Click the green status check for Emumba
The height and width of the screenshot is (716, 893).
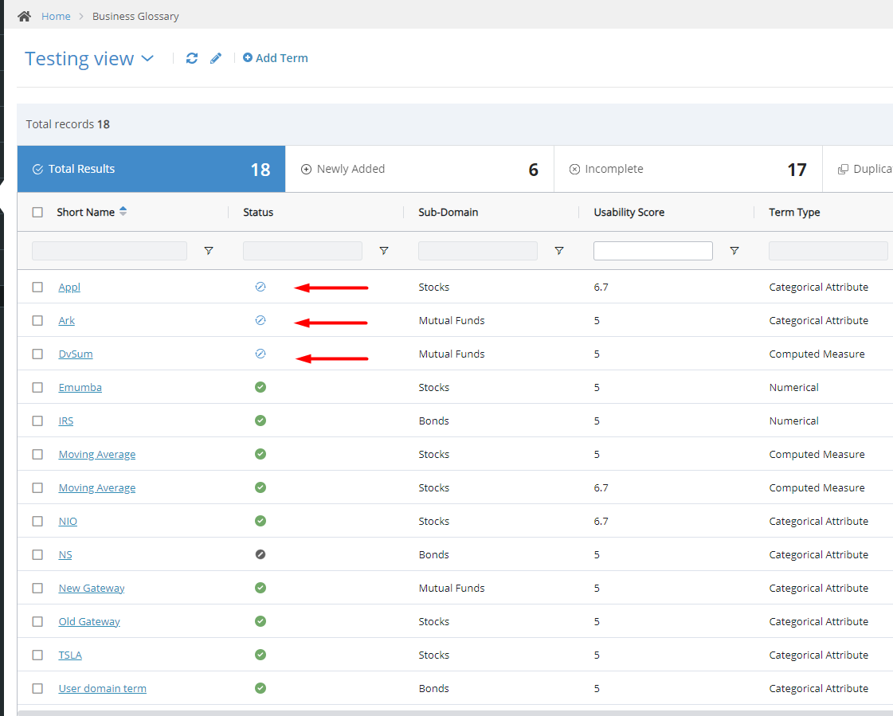click(x=260, y=387)
